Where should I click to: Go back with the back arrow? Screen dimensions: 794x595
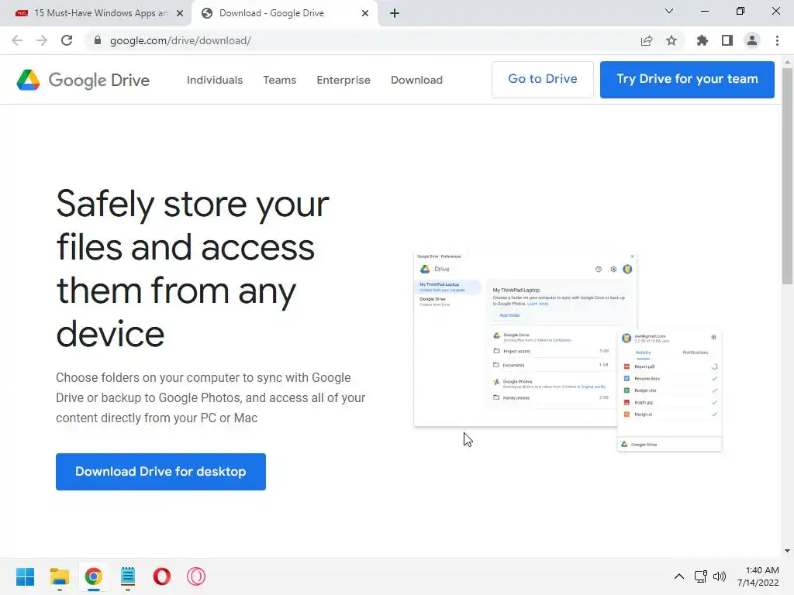tap(17, 40)
